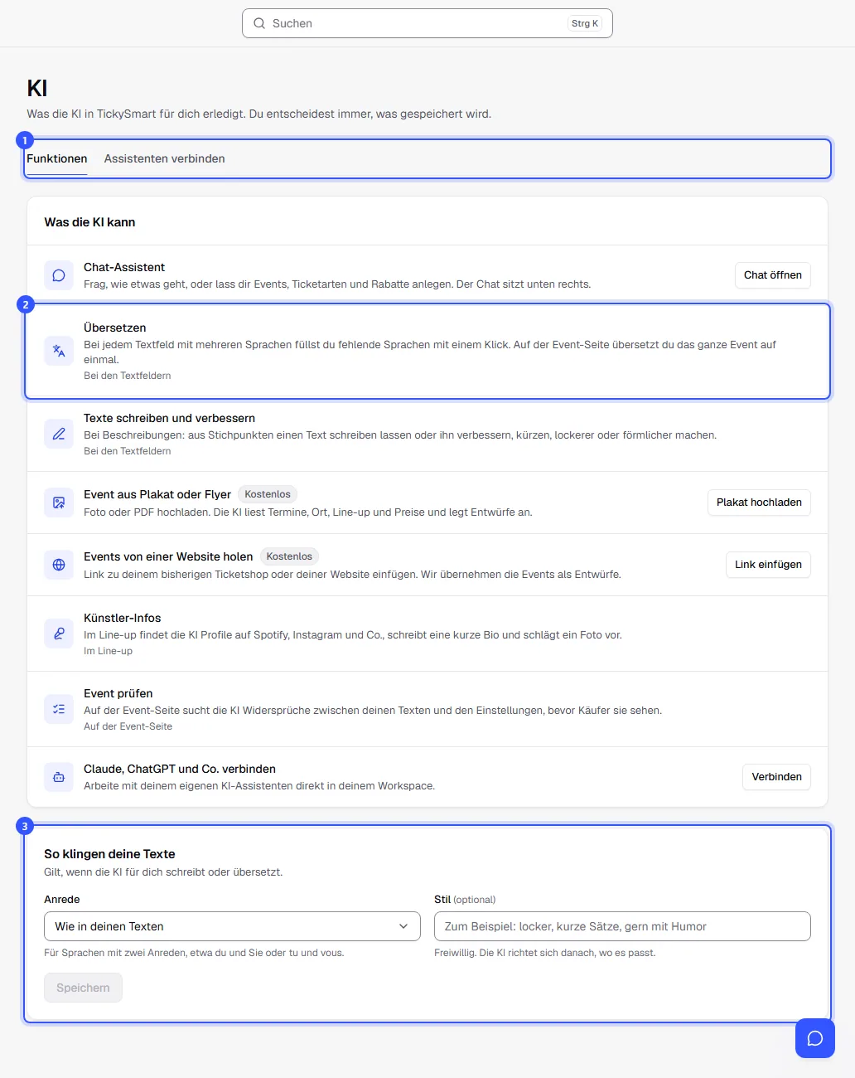The image size is (855, 1078).
Task: Click 'Bei den Textfeldern' under Übersetzen
Action: click(128, 376)
